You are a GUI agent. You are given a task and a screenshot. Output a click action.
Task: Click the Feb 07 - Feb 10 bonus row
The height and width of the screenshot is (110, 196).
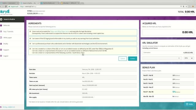168,75
